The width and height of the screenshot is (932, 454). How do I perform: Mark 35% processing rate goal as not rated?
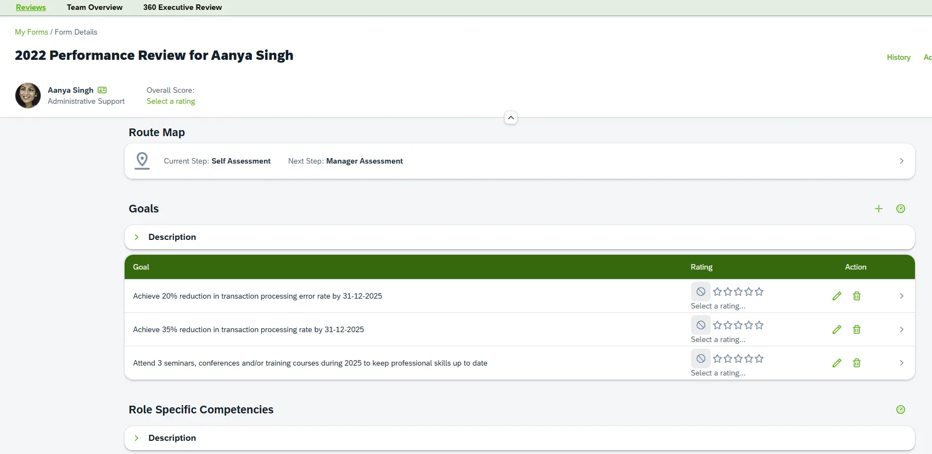701,325
